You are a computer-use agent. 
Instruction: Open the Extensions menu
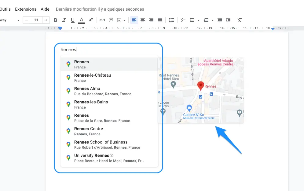[x=26, y=9]
